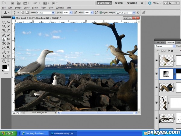Select the Horizontal Type tool
The height and width of the screenshot is (136, 181).
point(8,52)
